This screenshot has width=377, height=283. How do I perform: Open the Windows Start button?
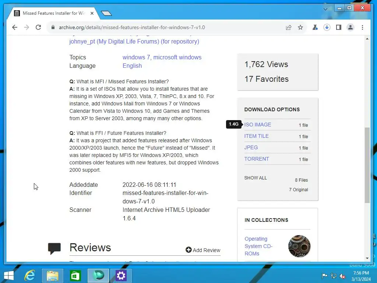point(9,276)
